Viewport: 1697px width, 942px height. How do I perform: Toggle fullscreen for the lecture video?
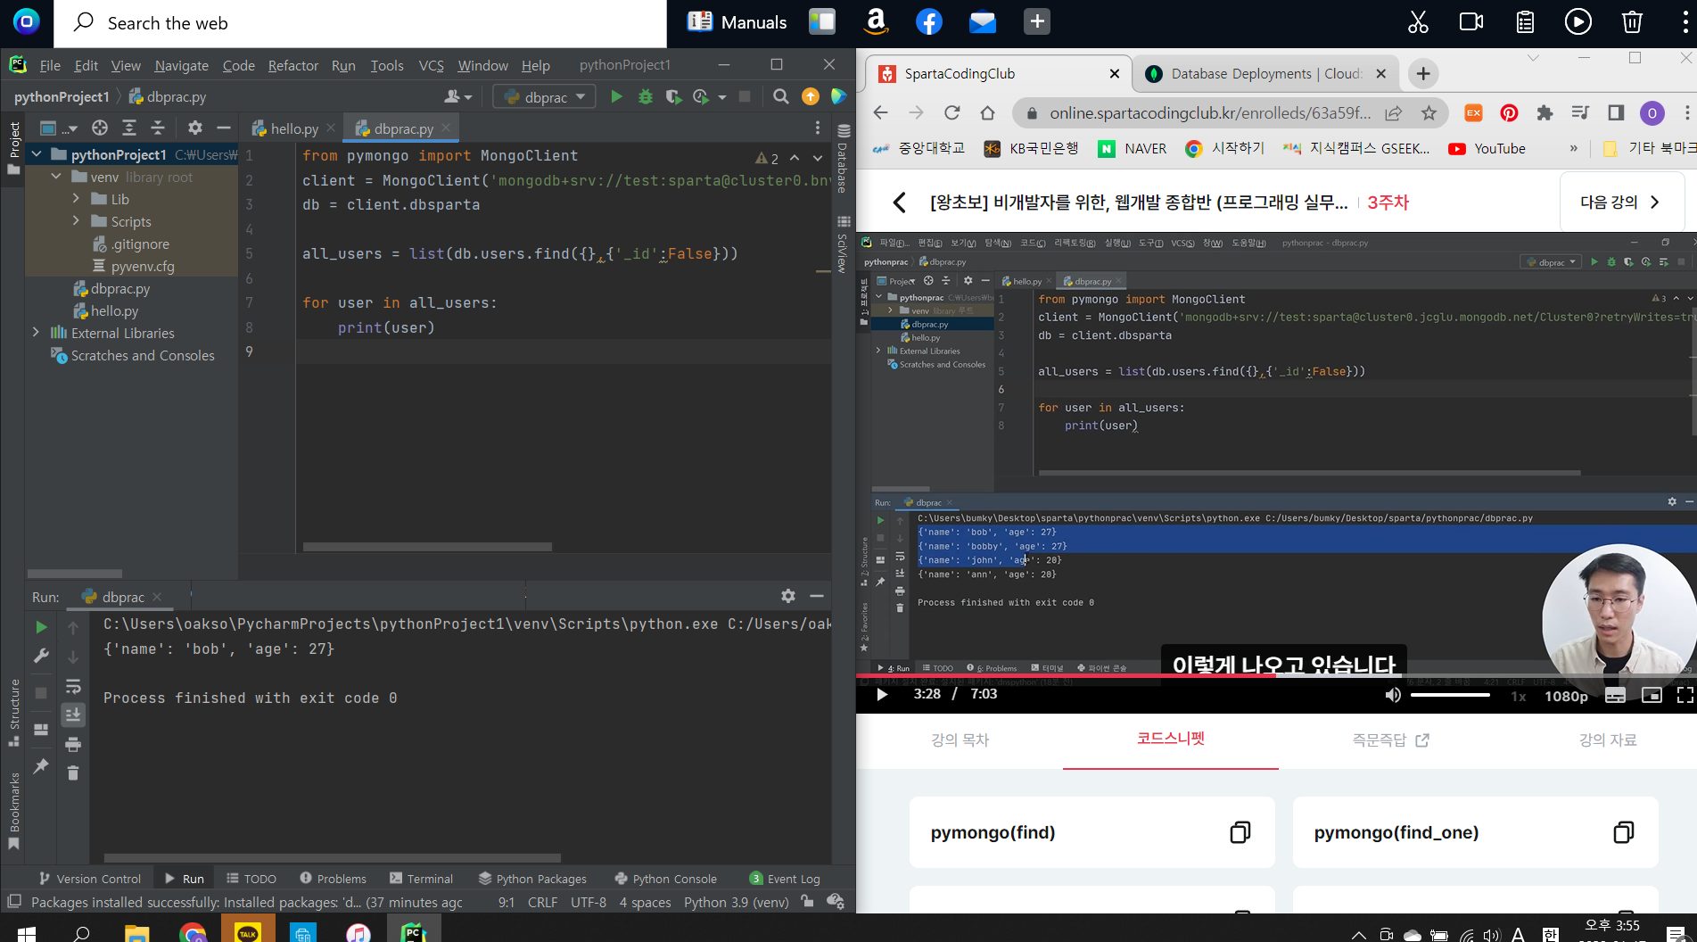[x=1685, y=696]
